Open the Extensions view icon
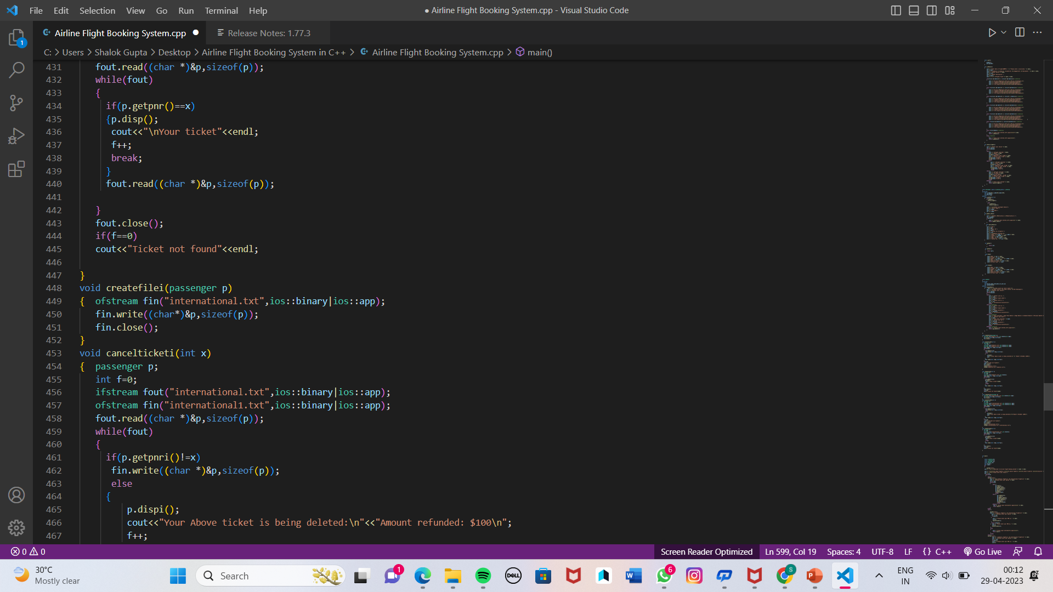 16,169
